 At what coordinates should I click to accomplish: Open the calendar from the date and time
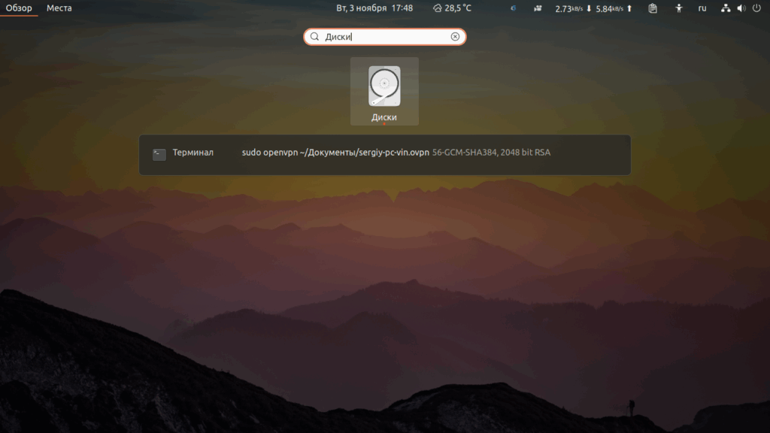click(x=374, y=8)
